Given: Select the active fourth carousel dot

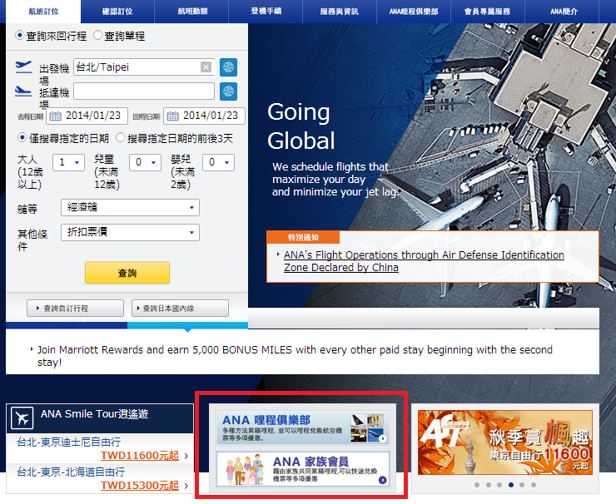Looking at the screenshot, I should [x=511, y=485].
